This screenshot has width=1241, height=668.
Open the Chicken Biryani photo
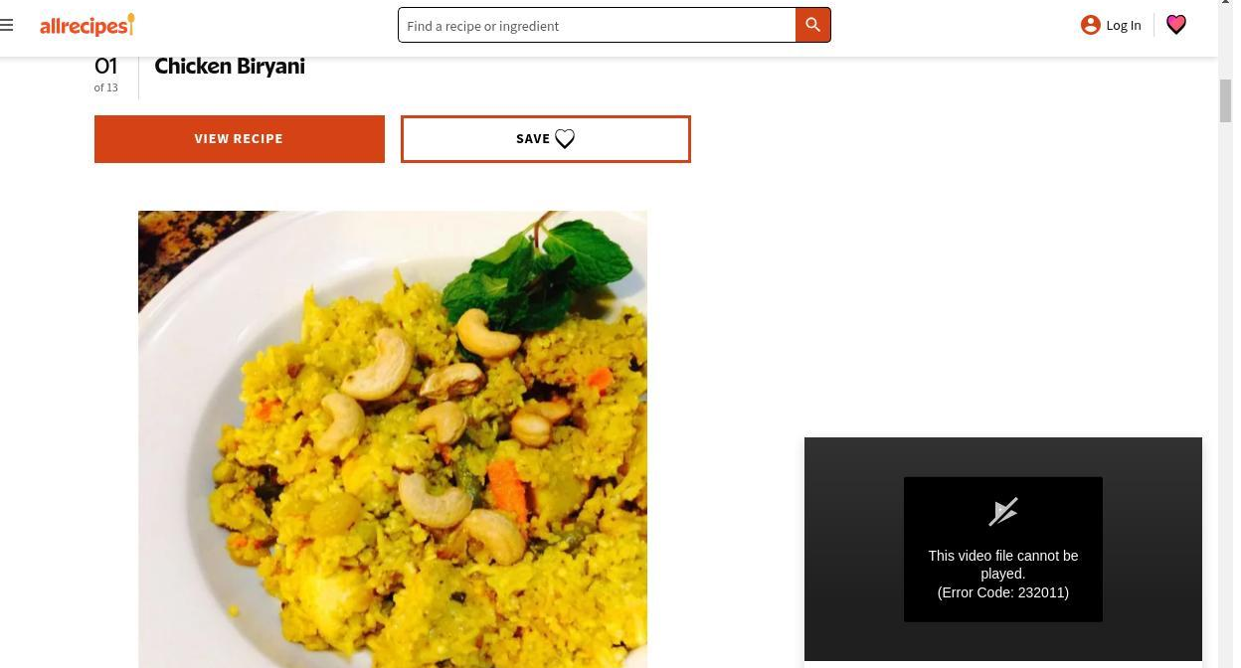pos(393,439)
